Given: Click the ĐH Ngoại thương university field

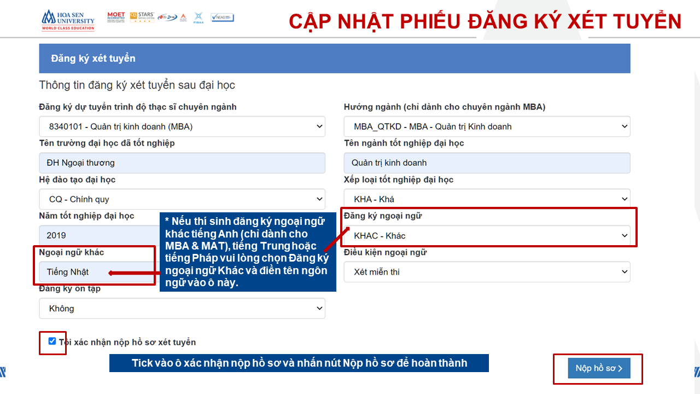Looking at the screenshot, I should tap(182, 163).
